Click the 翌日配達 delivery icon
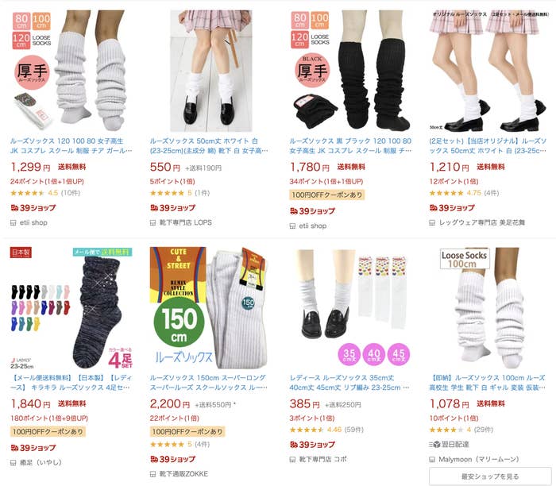 pos(434,444)
